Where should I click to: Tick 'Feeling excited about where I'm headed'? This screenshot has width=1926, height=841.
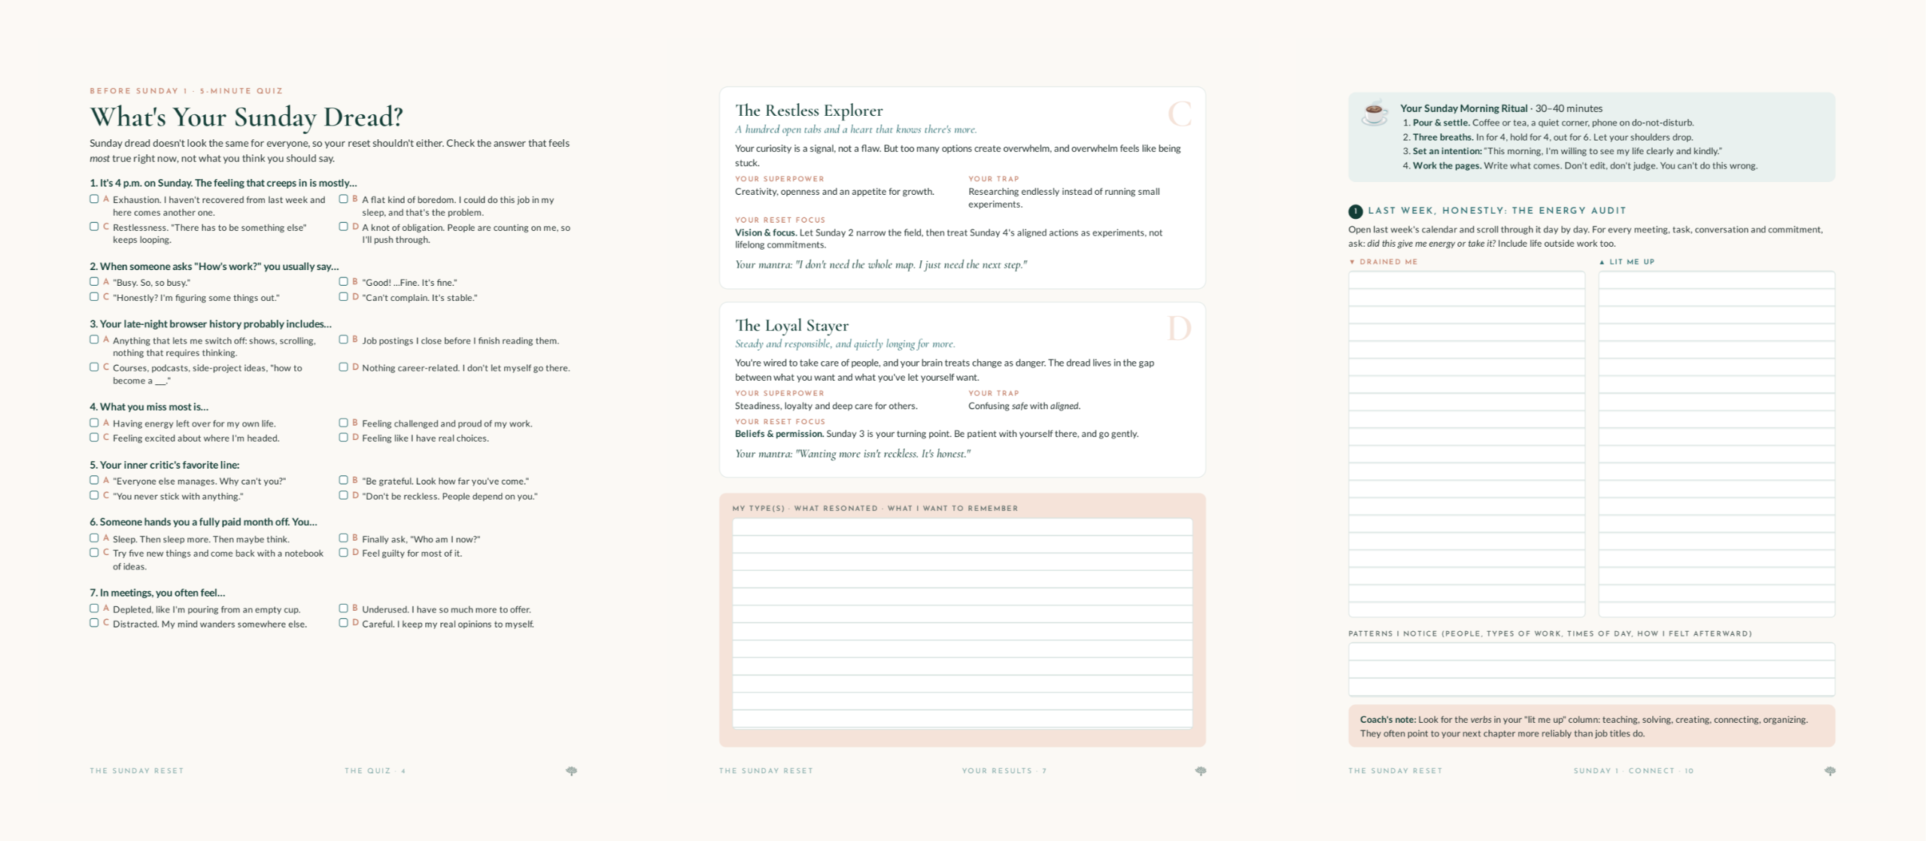(94, 437)
